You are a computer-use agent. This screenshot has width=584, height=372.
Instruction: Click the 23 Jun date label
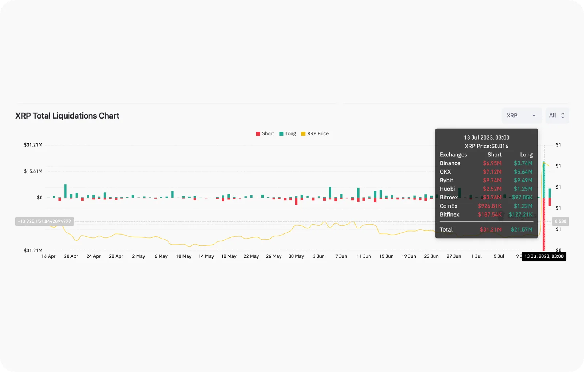tap(431, 256)
